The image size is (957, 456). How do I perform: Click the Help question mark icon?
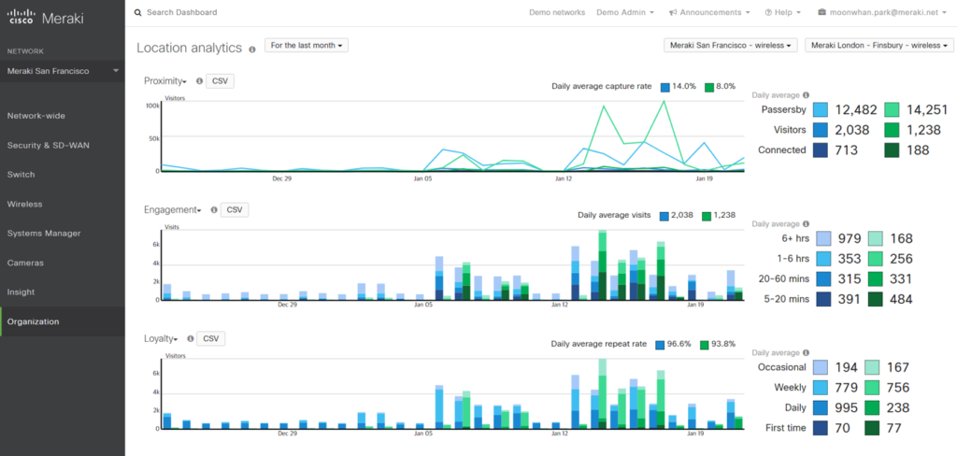[768, 13]
